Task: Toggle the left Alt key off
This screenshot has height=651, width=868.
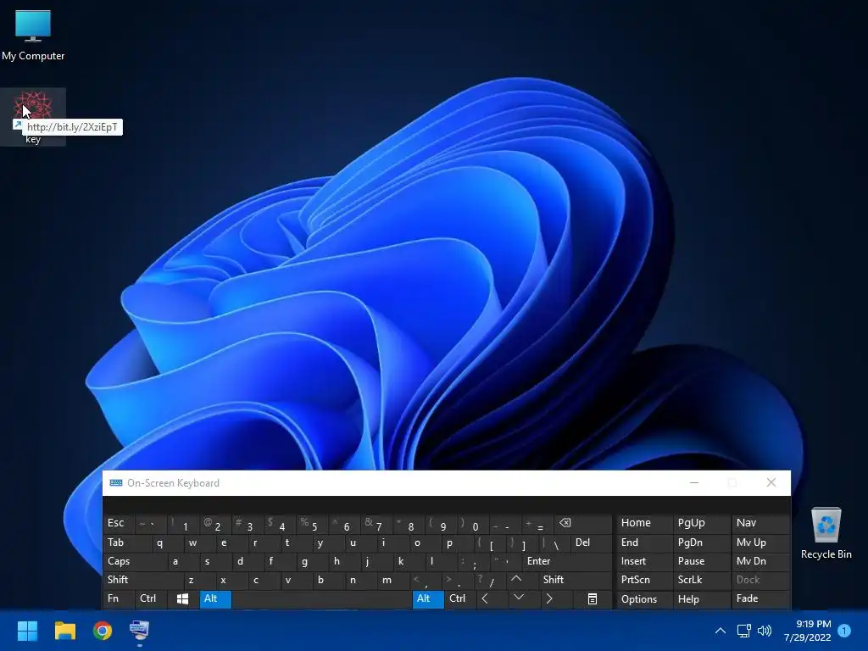Action: [x=215, y=599]
